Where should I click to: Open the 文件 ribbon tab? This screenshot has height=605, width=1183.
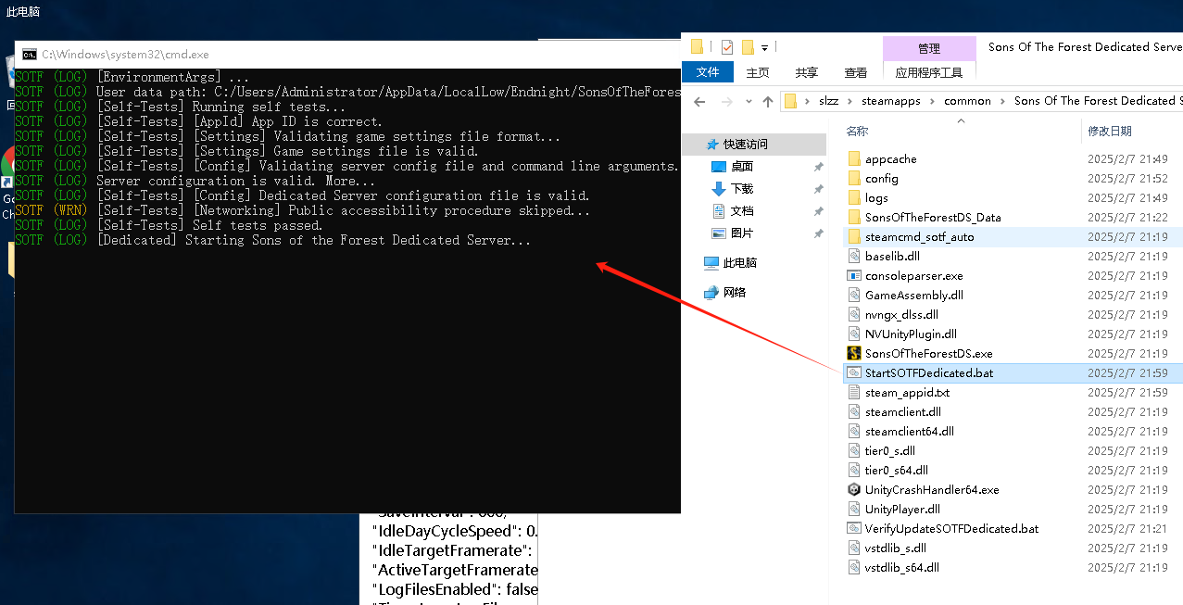tap(708, 72)
